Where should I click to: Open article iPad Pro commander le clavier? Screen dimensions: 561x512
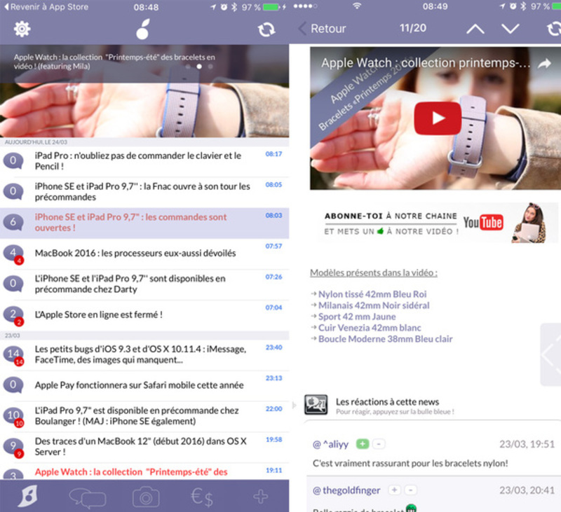[x=144, y=161]
